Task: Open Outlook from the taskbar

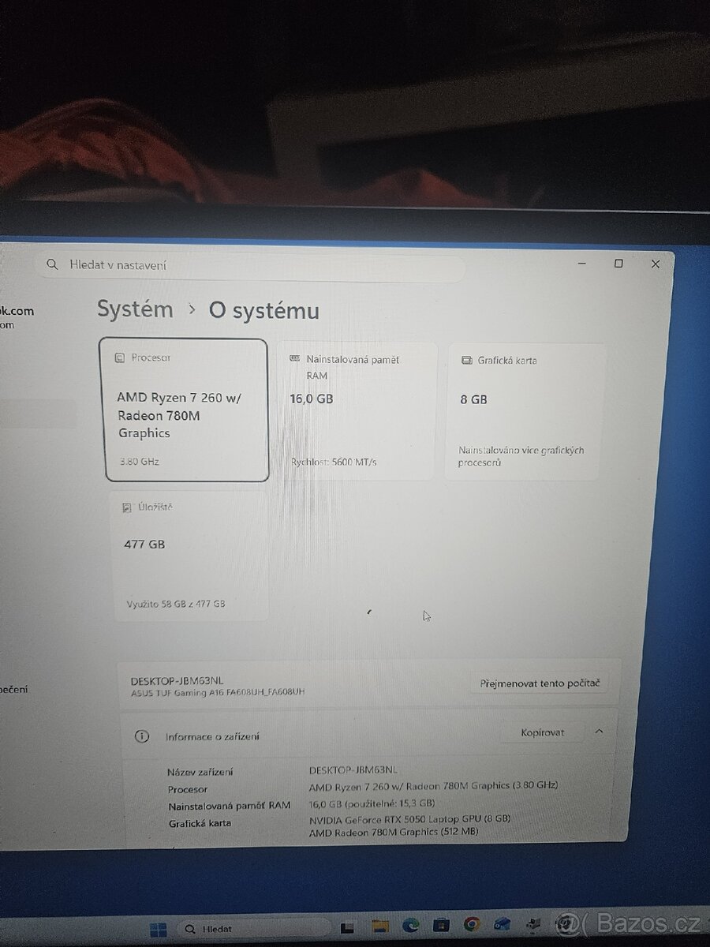Action: tap(502, 923)
